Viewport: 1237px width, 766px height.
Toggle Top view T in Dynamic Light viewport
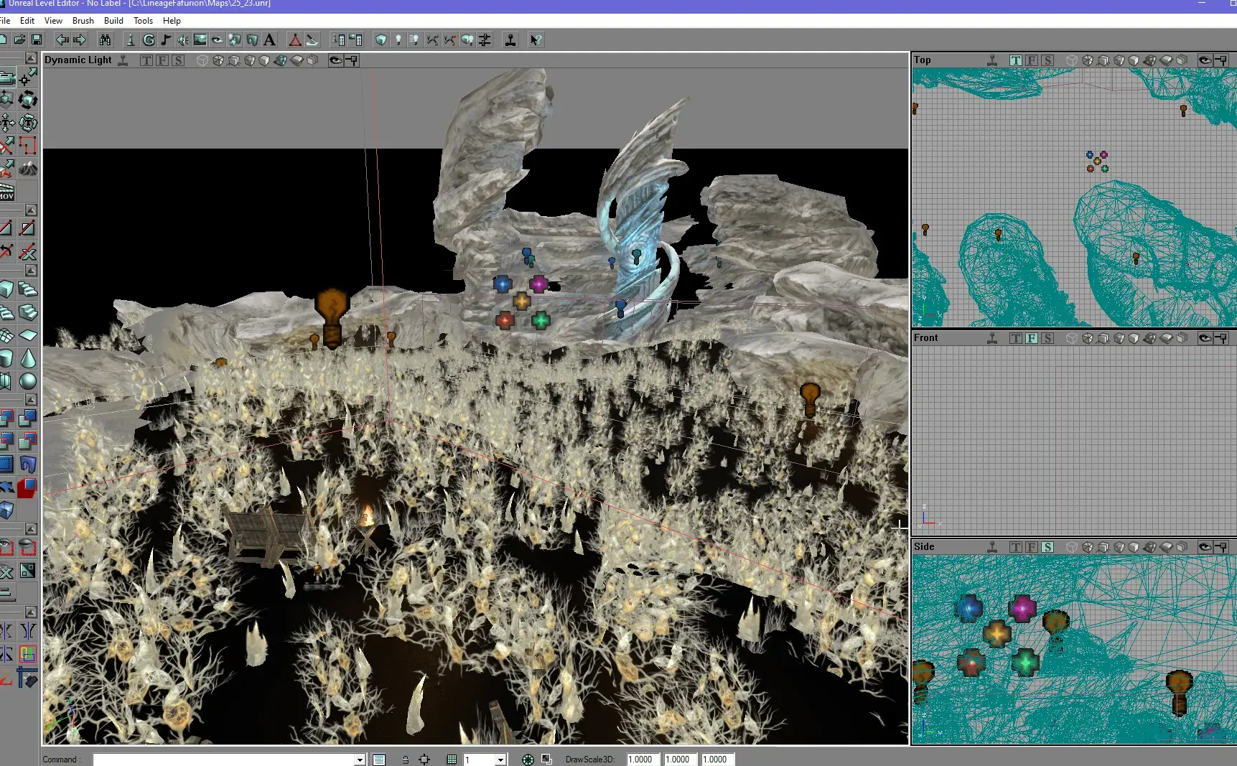pyautogui.click(x=146, y=60)
